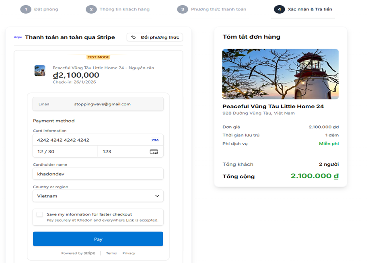The width and height of the screenshot is (368, 263).
Task: Focus the card number field with 4242 4242 4242 4242
Action: click(98, 140)
